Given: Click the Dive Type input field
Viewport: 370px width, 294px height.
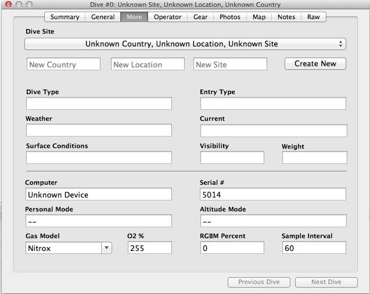Looking at the screenshot, I should [99, 104].
